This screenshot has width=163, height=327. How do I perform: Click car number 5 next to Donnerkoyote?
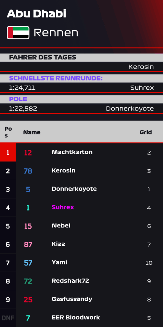click(28, 189)
